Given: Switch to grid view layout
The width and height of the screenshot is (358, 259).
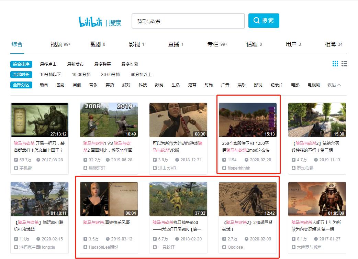Looking at the screenshot, I should pyautogui.click(x=335, y=64).
